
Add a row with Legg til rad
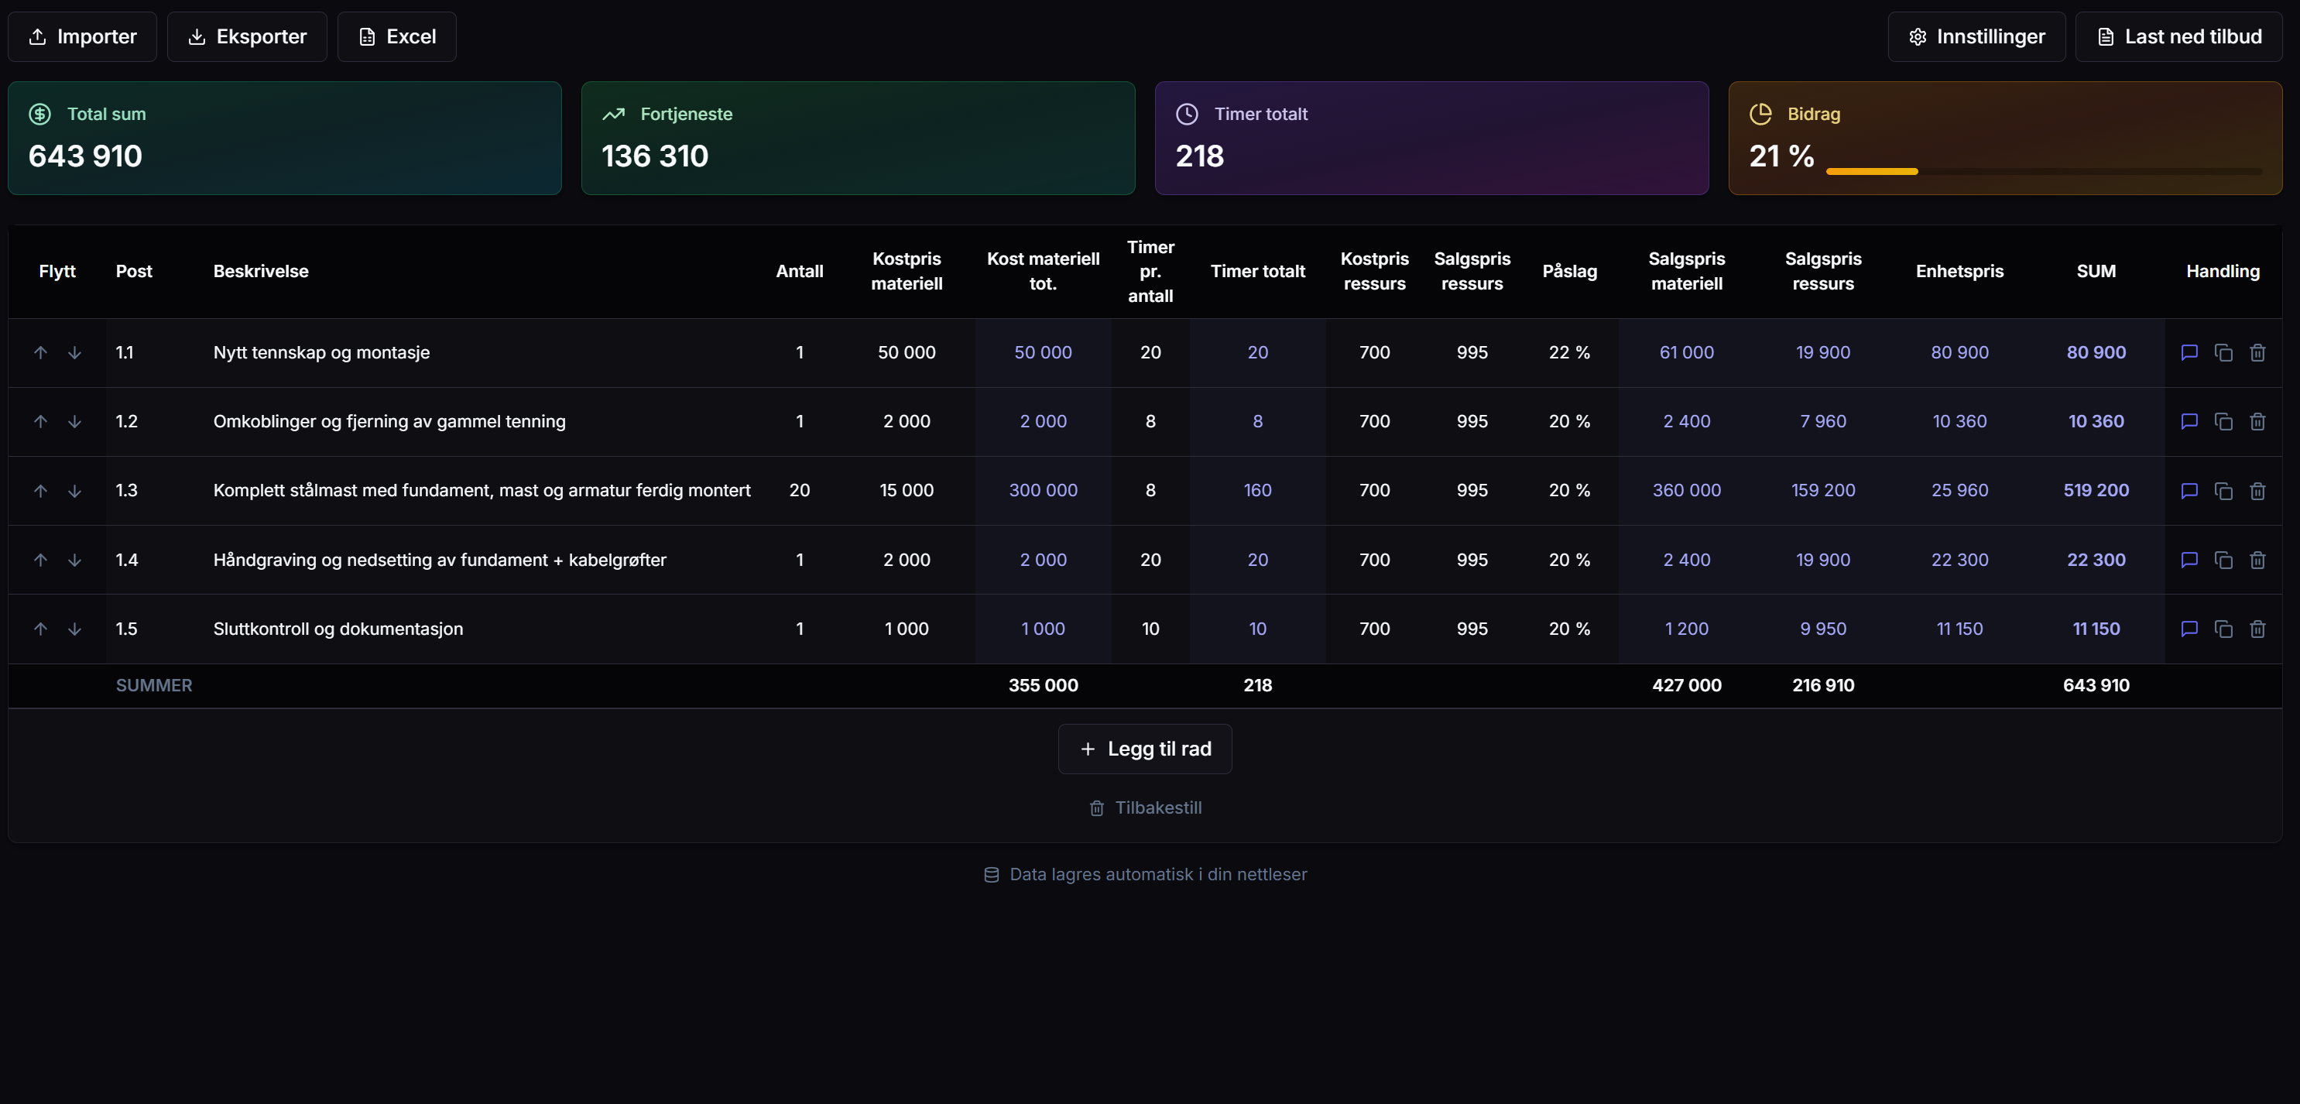(1145, 749)
